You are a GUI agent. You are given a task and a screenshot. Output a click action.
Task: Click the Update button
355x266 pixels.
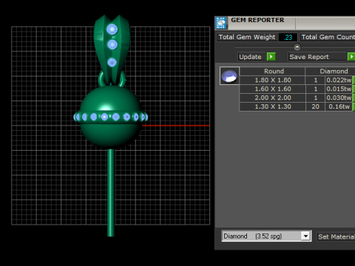coord(251,57)
